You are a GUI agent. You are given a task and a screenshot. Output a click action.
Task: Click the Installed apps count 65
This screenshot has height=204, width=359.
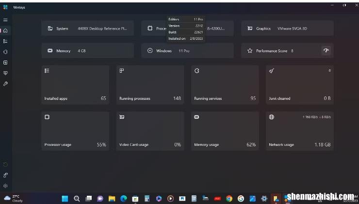point(103,98)
